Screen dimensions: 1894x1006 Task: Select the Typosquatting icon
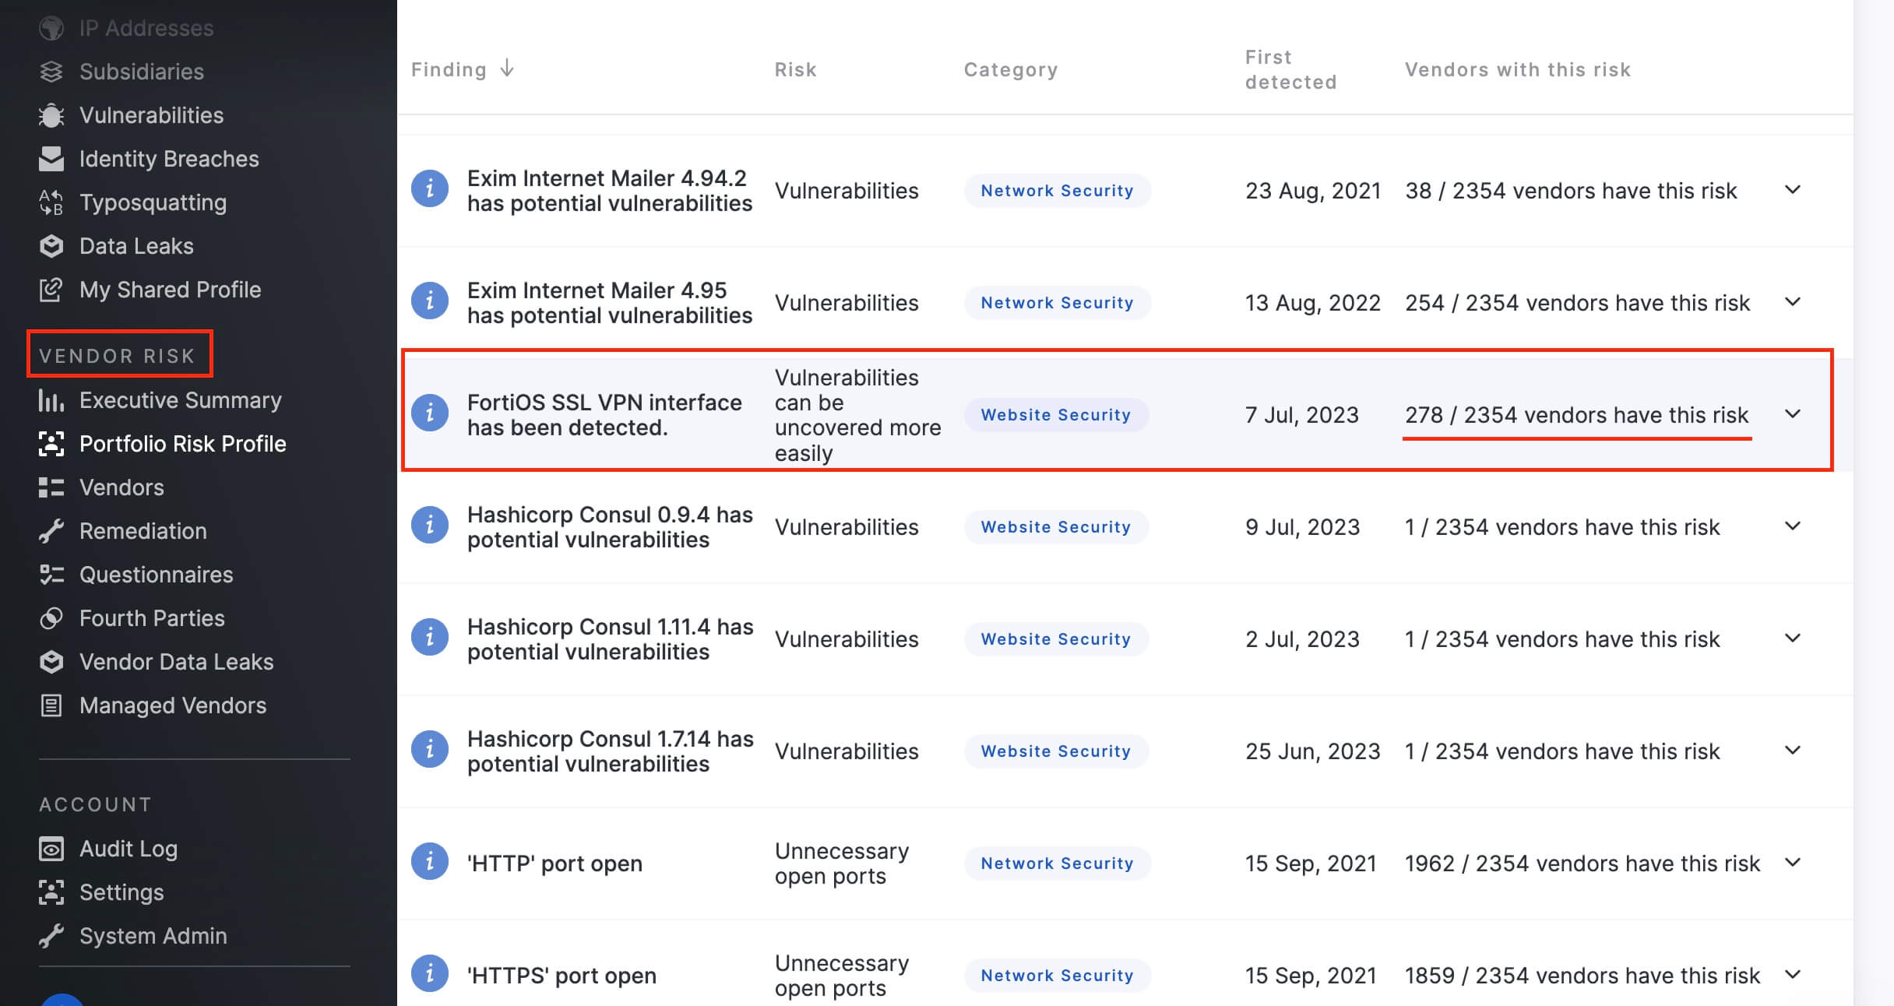tap(51, 202)
